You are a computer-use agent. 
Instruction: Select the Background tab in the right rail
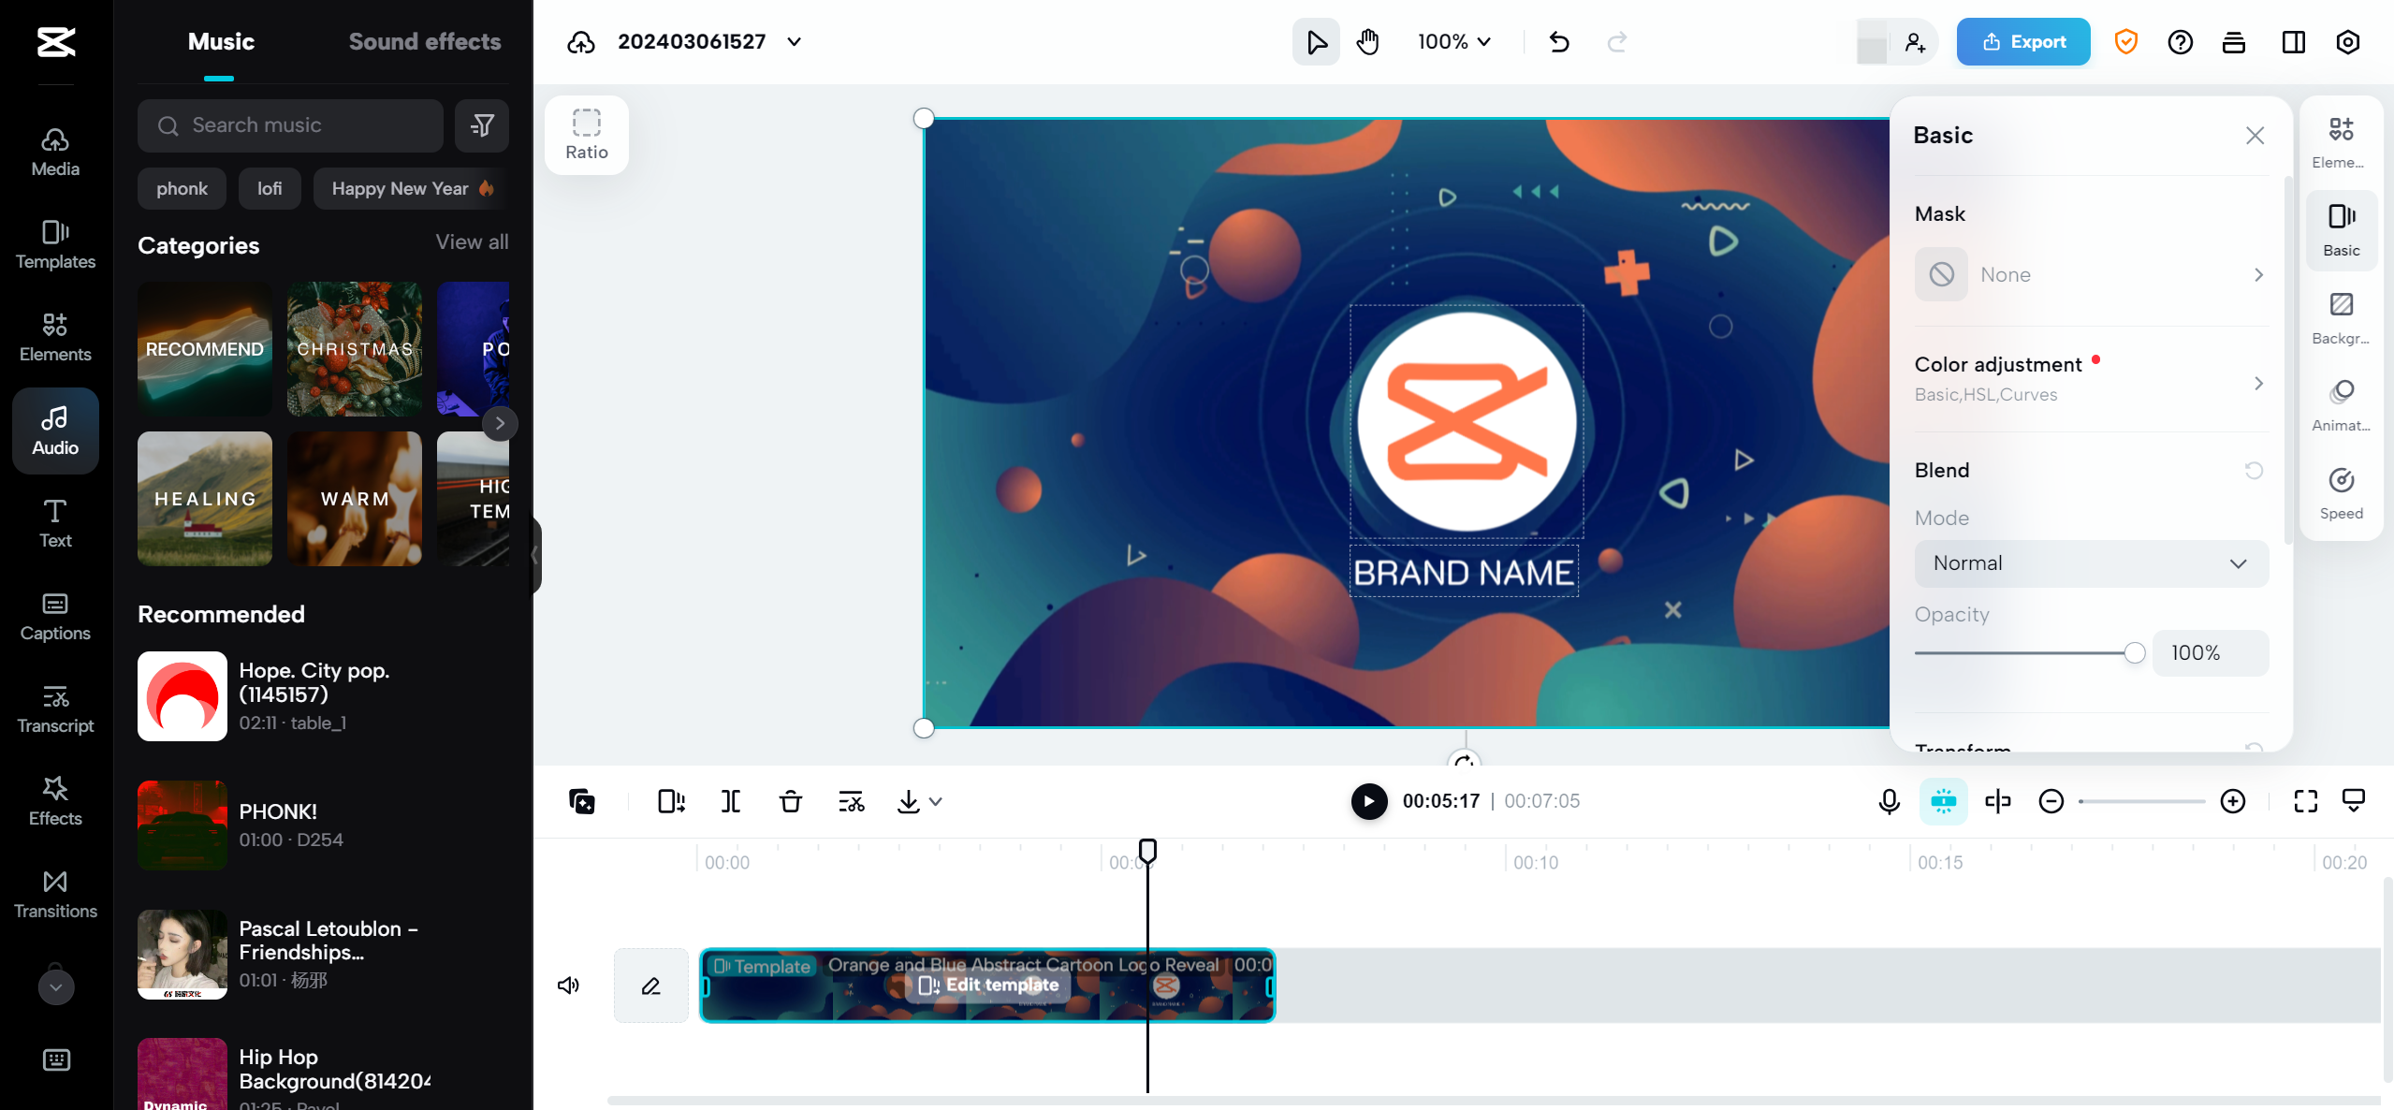pyautogui.click(x=2341, y=316)
